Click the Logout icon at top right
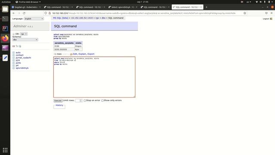275x155 pixels. click(271, 19)
